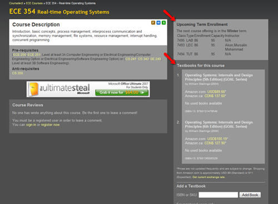Click the Capacity column header
This screenshot has height=204, width=278.
218,36
